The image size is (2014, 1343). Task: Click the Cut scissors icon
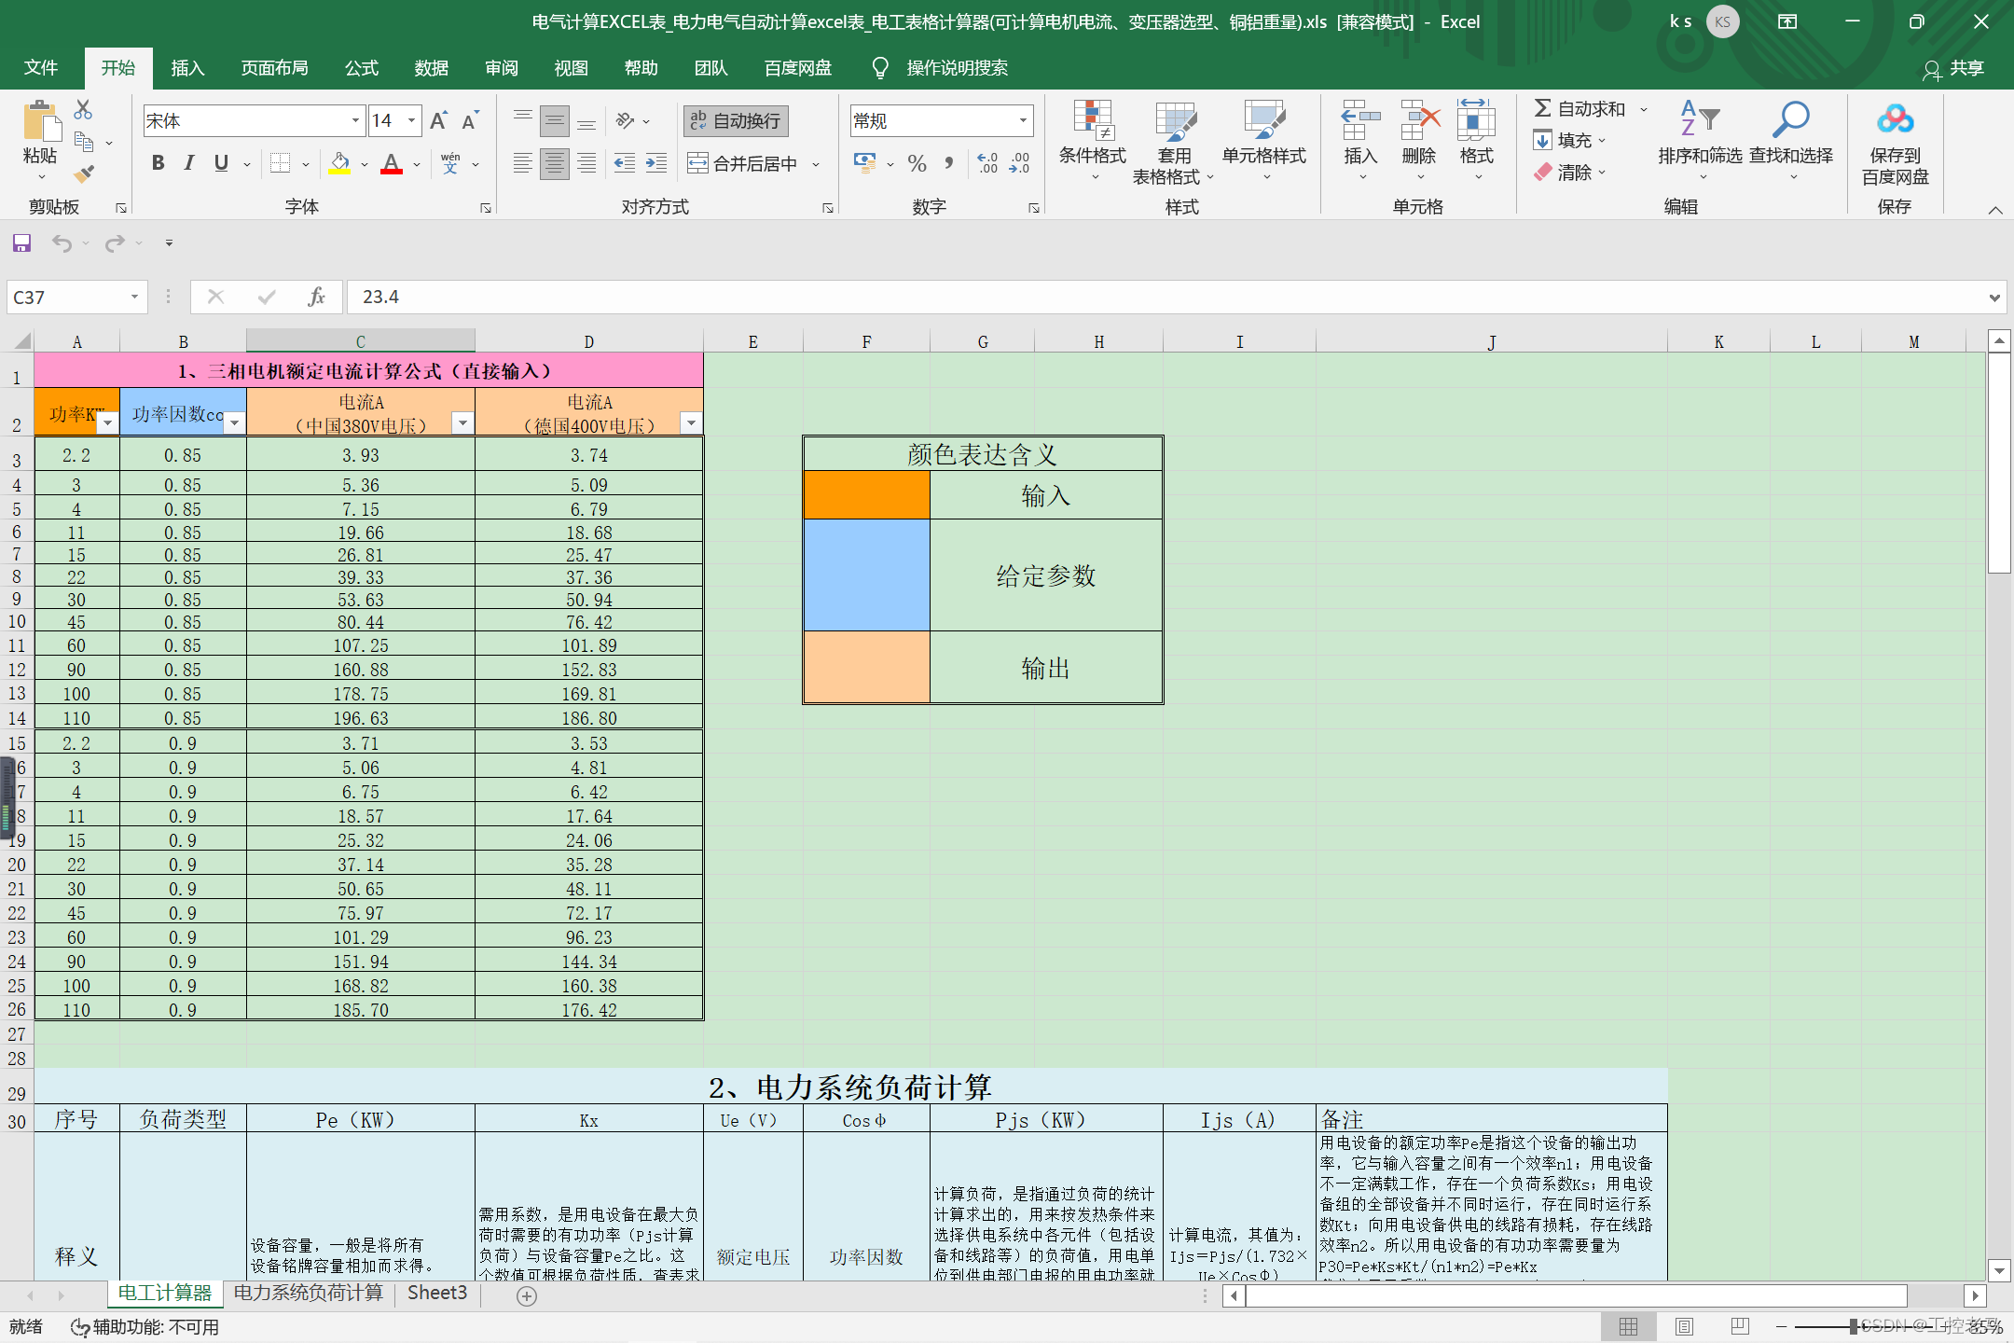coord(83,110)
